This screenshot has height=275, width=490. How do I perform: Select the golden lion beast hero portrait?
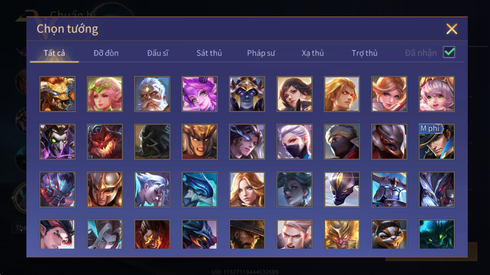pos(57,94)
